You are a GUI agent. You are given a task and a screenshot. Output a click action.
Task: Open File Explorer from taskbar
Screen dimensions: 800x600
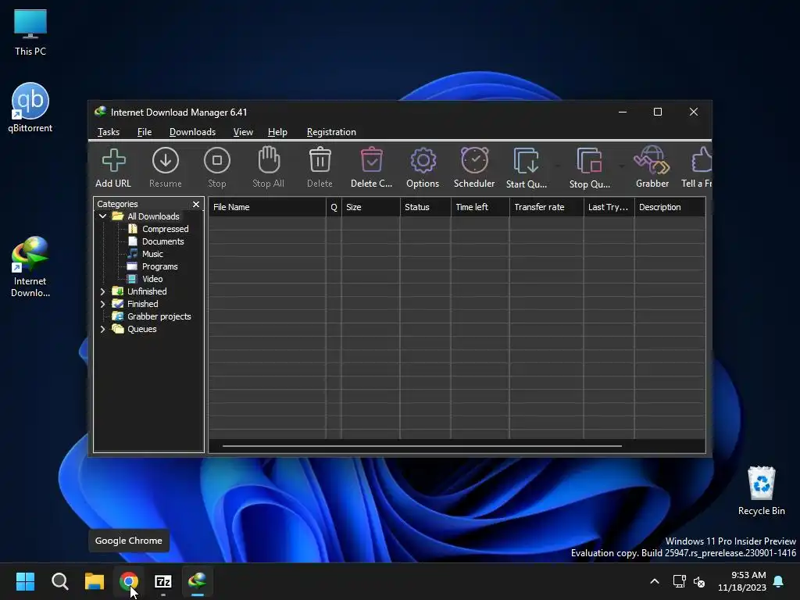pyautogui.click(x=95, y=581)
